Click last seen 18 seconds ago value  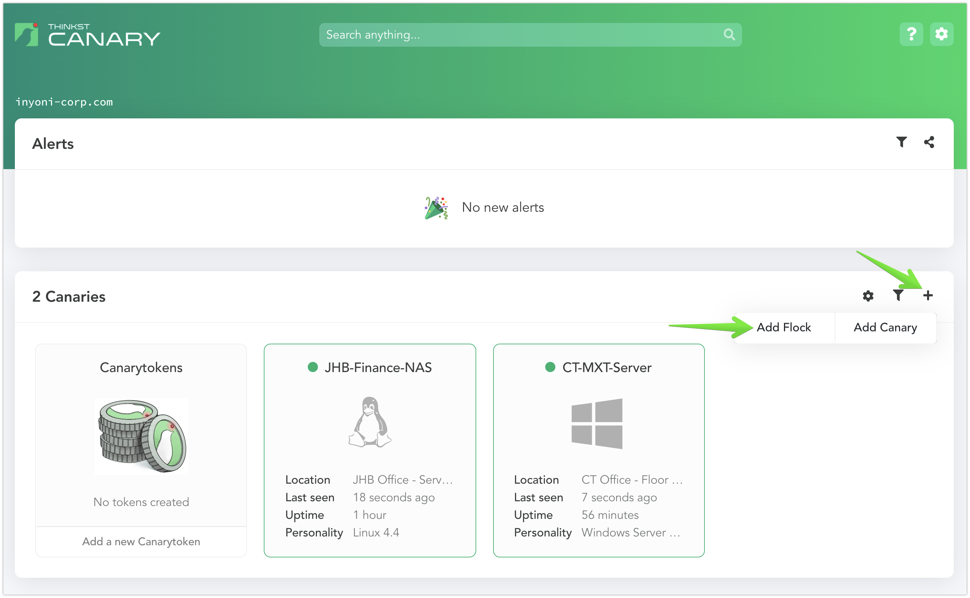click(x=394, y=498)
